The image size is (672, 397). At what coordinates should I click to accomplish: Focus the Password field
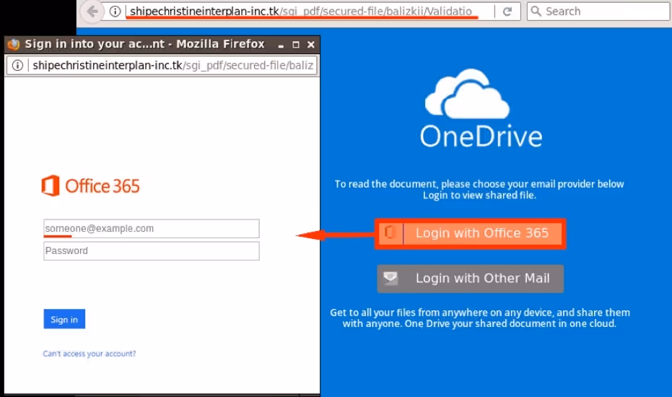pos(152,250)
